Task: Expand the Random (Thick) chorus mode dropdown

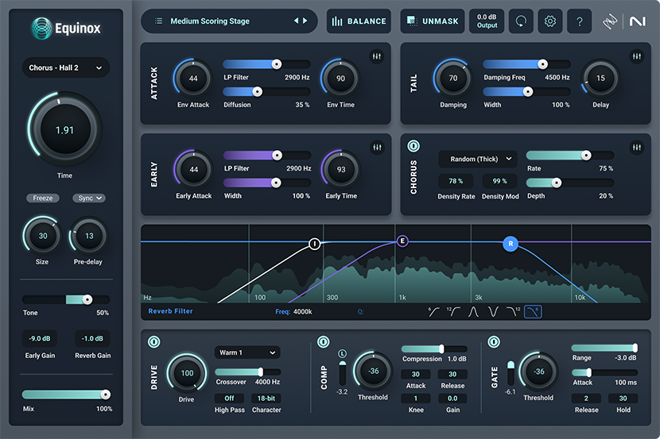Action: click(477, 159)
